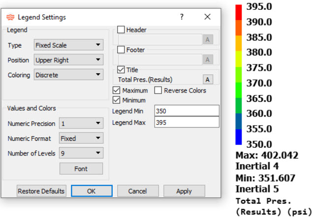This screenshot has width=313, height=218.
Task: Enable the Reverse Colors option
Action: (158, 91)
